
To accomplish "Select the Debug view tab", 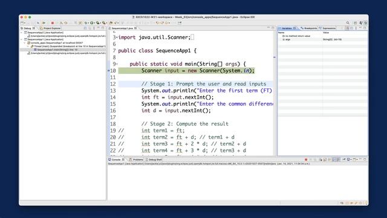I will click(28, 28).
